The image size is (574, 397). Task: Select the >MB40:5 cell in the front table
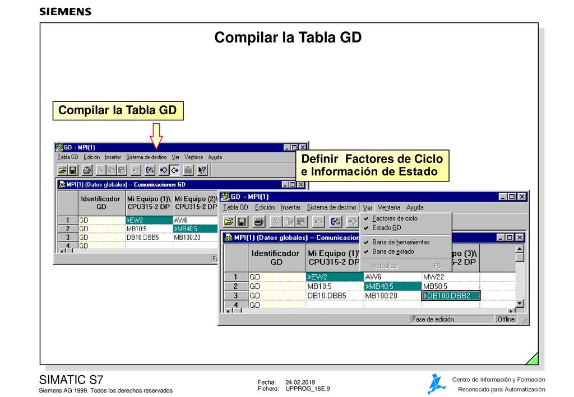click(393, 286)
